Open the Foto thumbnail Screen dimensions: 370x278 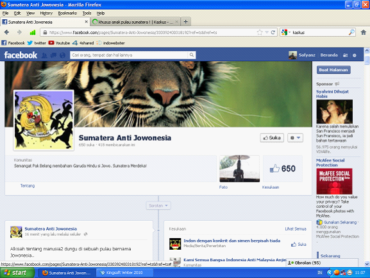pyautogui.click(x=240, y=169)
